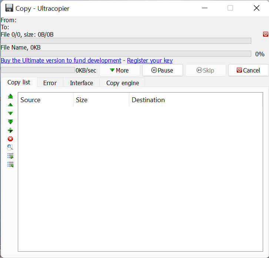Collapse details with the More button

[x=120, y=70]
